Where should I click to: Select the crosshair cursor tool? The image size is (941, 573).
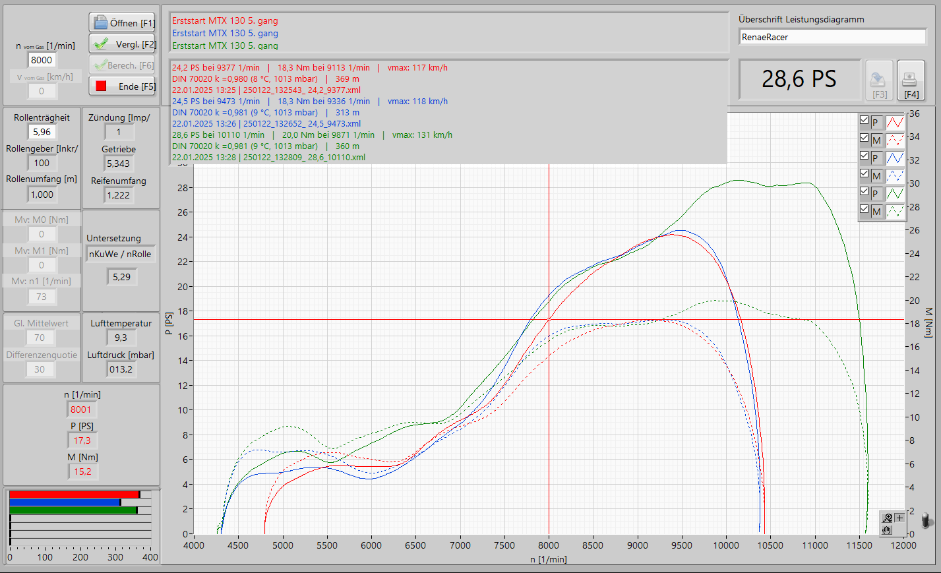899,518
